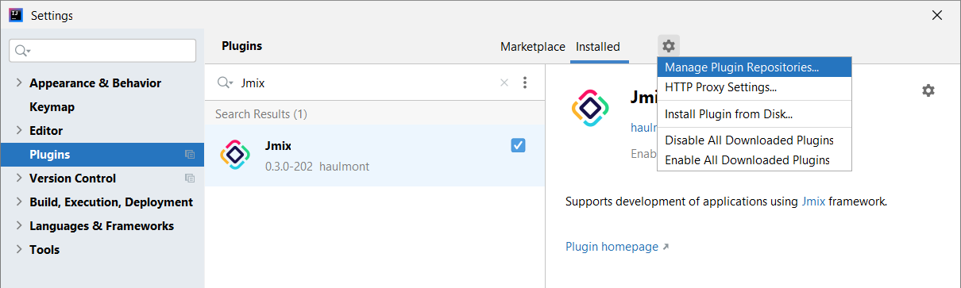961x288 pixels.
Task: Focus the settings search field
Action: [102, 51]
